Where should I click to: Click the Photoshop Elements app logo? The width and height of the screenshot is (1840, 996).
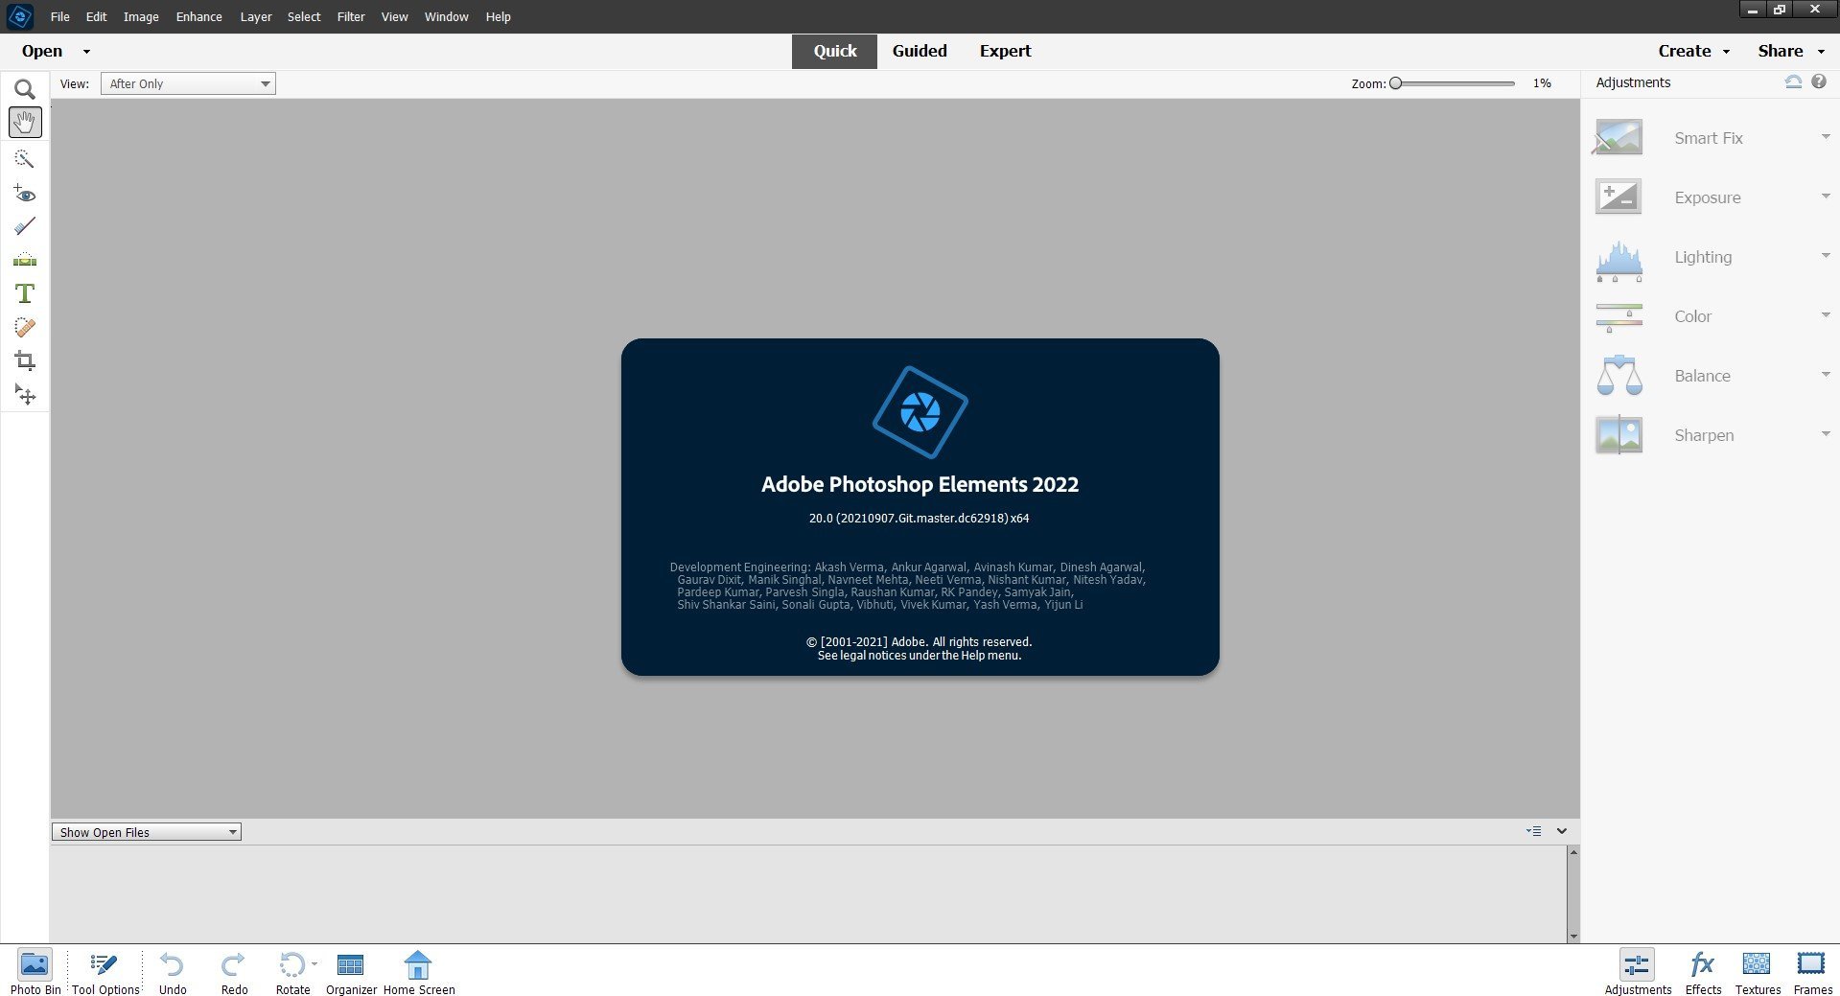coord(19,16)
